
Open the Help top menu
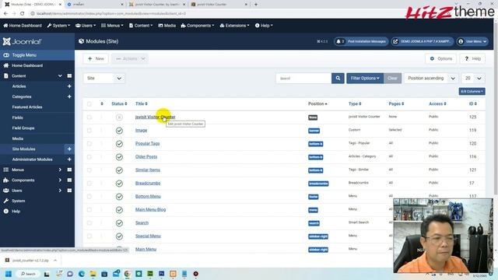pyautogui.click(x=264, y=26)
